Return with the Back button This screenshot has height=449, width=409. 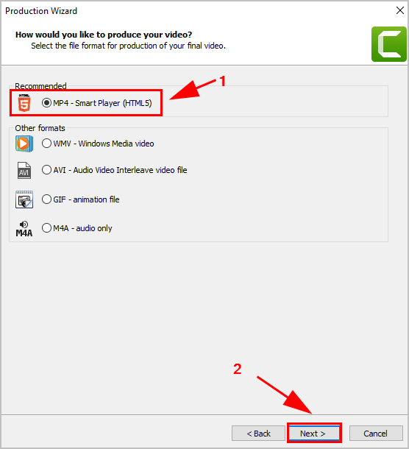(258, 434)
